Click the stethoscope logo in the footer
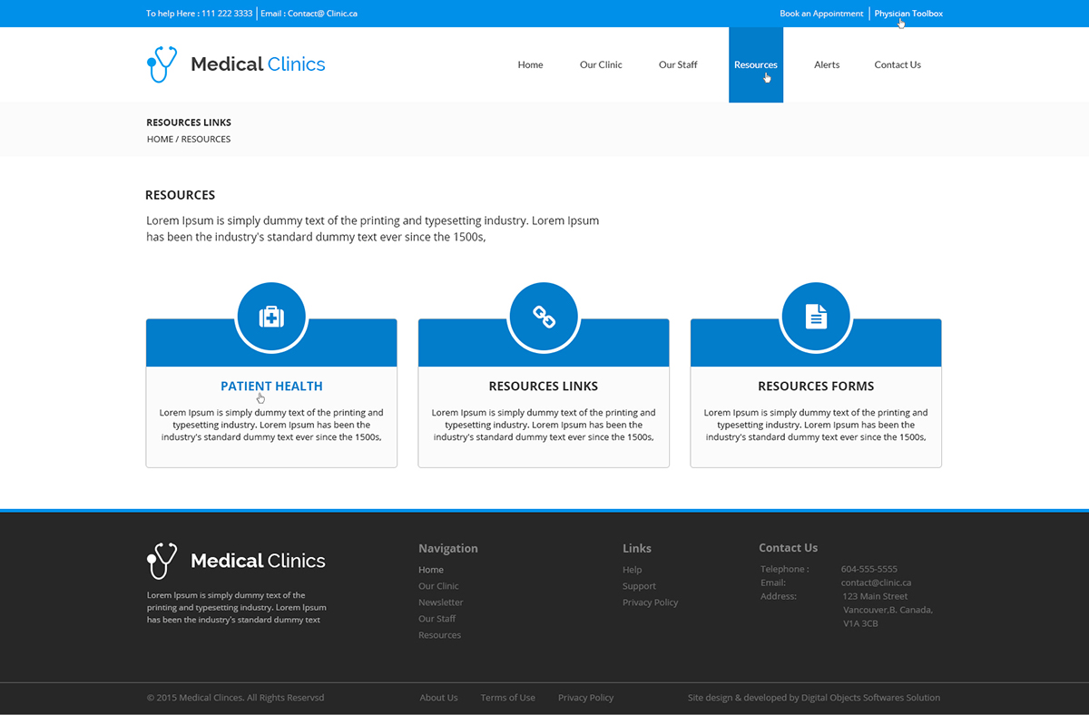The width and height of the screenshot is (1089, 715). 161,560
